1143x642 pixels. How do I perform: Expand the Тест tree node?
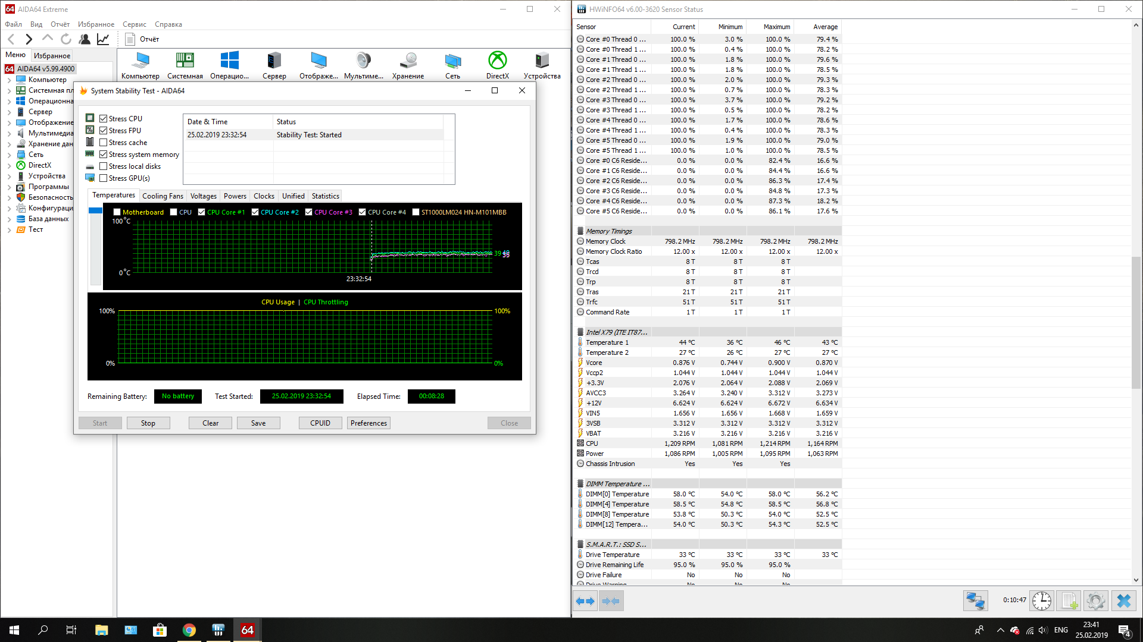[10, 229]
